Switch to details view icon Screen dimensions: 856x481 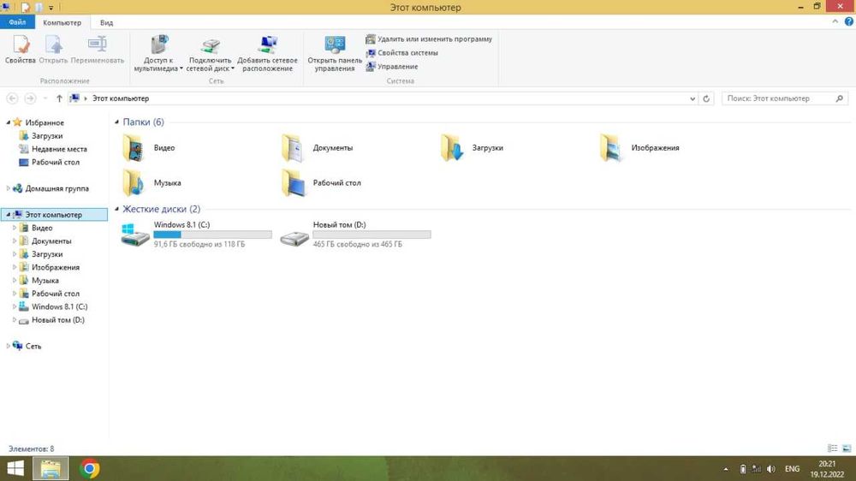click(833, 448)
